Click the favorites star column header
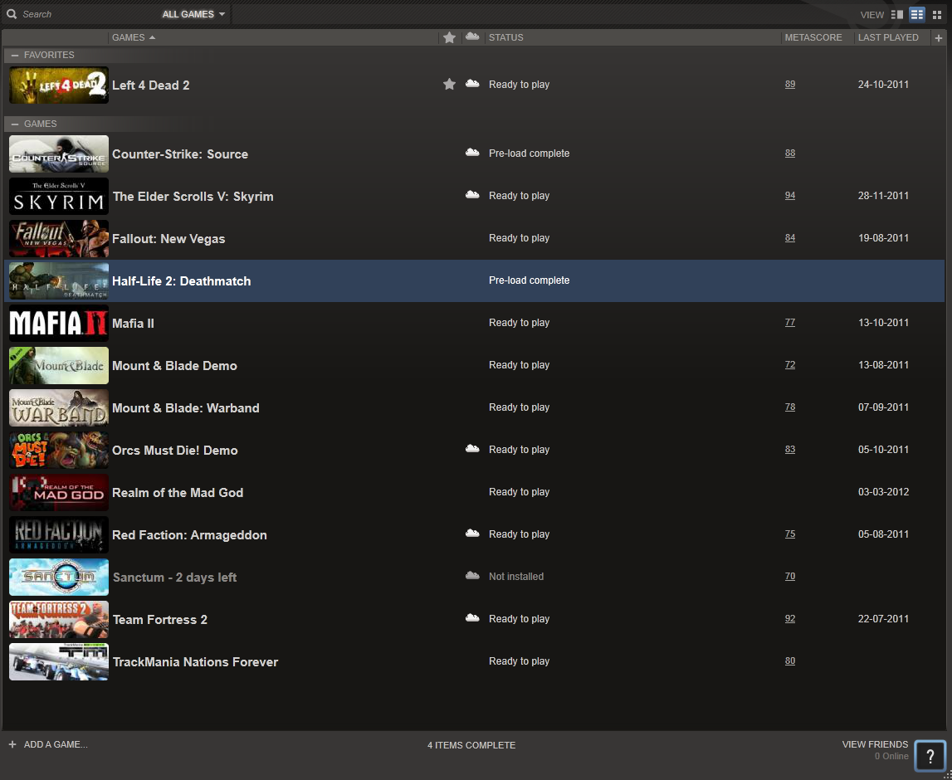The height and width of the screenshot is (780, 952). tap(449, 37)
